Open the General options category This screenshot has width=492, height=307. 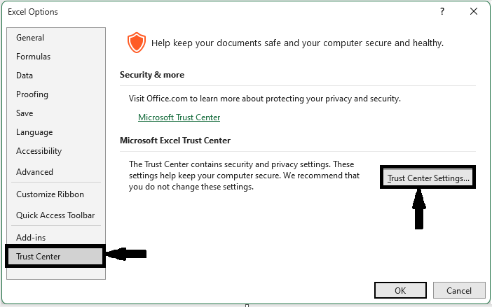coord(30,38)
